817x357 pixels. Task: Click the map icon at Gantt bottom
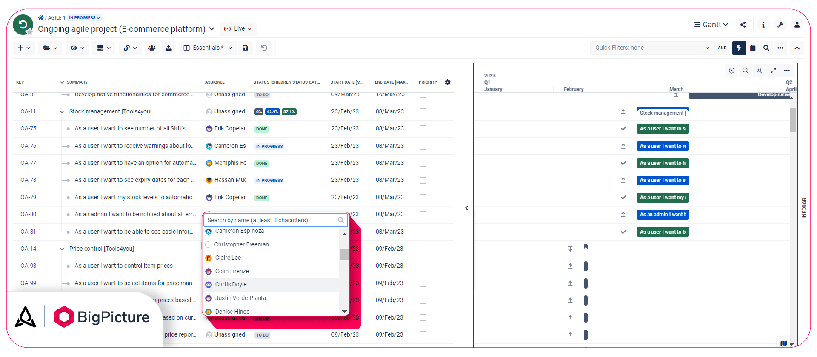(784, 343)
